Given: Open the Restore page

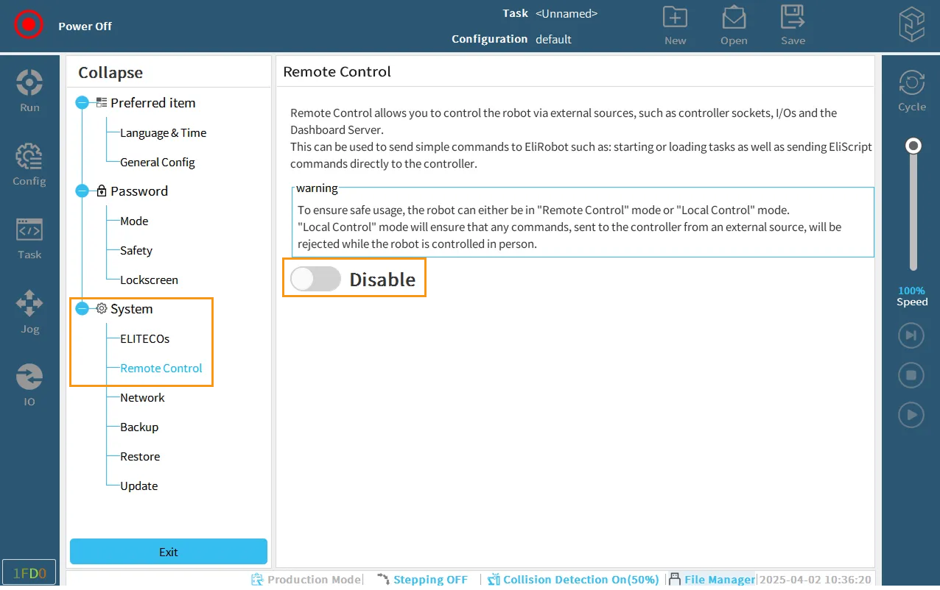Looking at the screenshot, I should coord(140,457).
